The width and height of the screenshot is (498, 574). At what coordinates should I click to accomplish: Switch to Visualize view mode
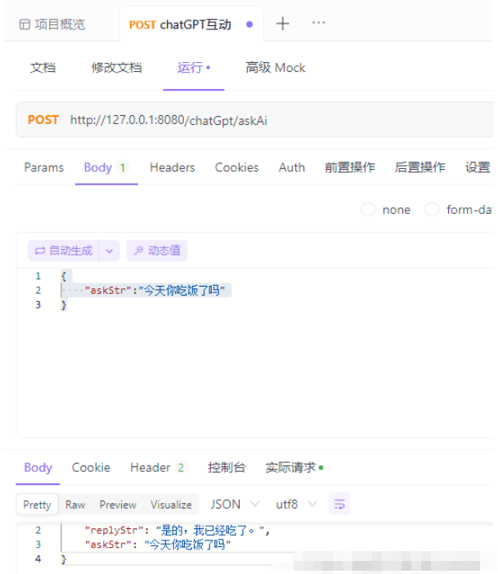[x=171, y=505]
